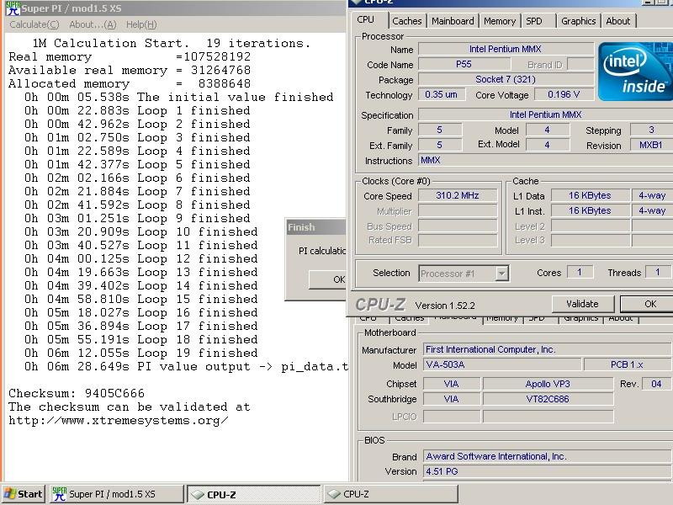Click the Stepping-row Family value field

(x=440, y=130)
